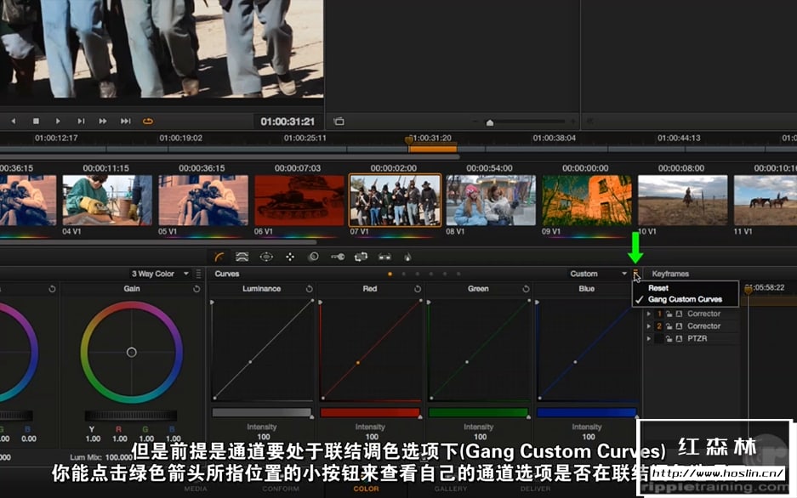Reset the Gain color wheel
The image size is (797, 498).
coord(196,289)
